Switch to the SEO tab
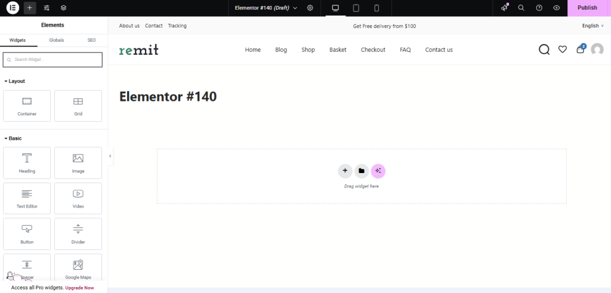This screenshot has height=293, width=611. click(91, 39)
